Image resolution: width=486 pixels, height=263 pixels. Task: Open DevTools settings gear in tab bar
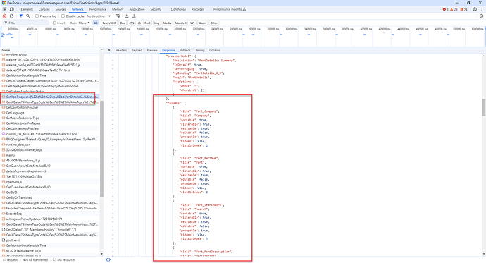point(475,9)
